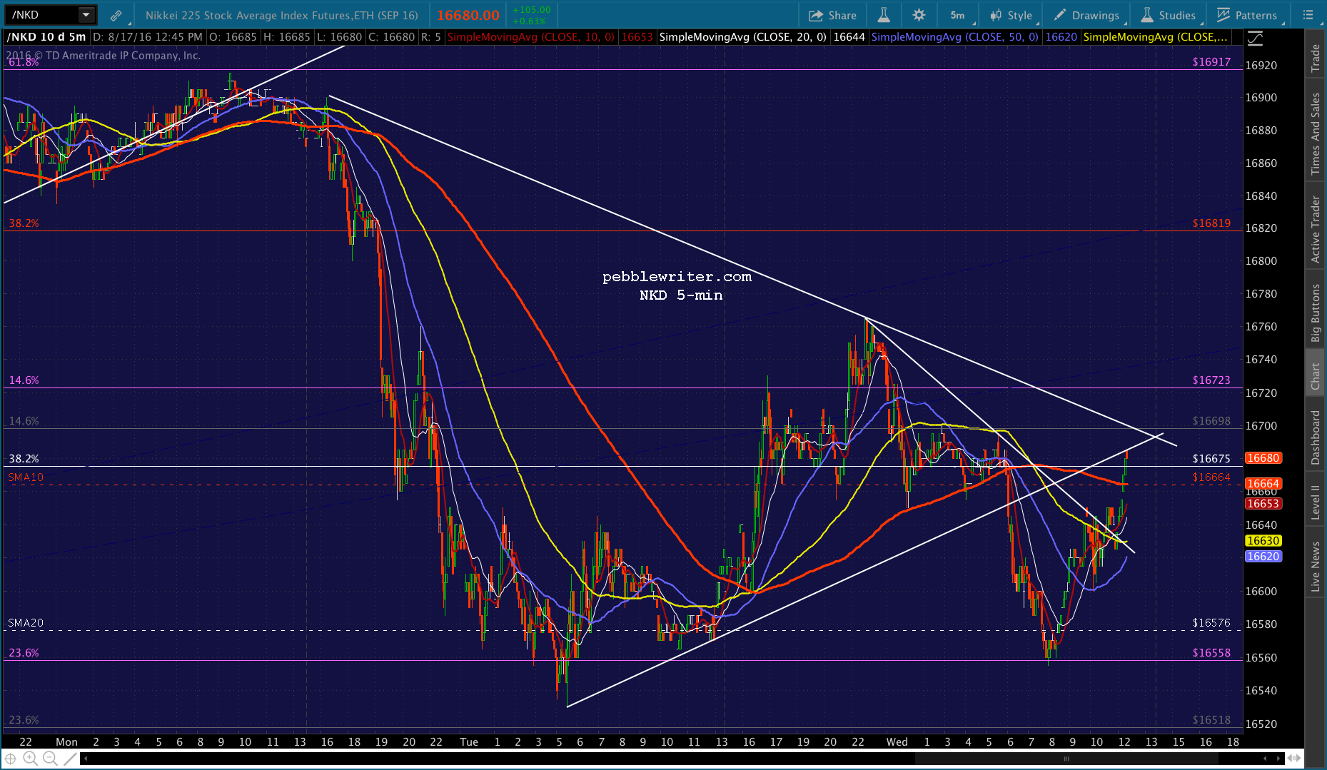Open the Drawings menu
This screenshot has width=1327, height=770.
(1087, 15)
